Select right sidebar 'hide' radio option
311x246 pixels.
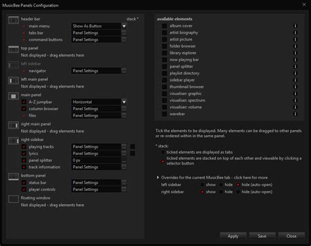click(221, 192)
